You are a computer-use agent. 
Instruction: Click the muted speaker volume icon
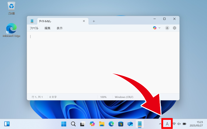click(179, 124)
